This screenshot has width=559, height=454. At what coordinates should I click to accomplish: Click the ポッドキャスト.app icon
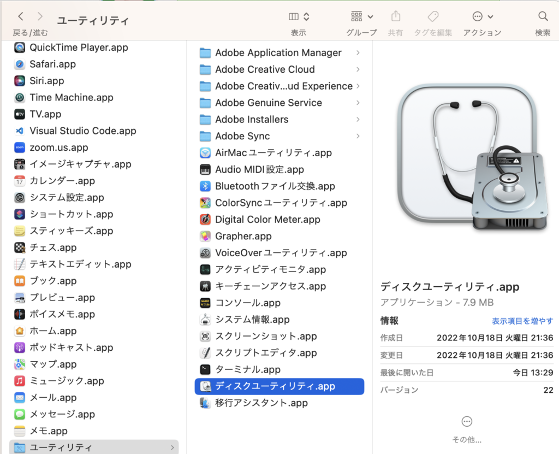pos(20,347)
